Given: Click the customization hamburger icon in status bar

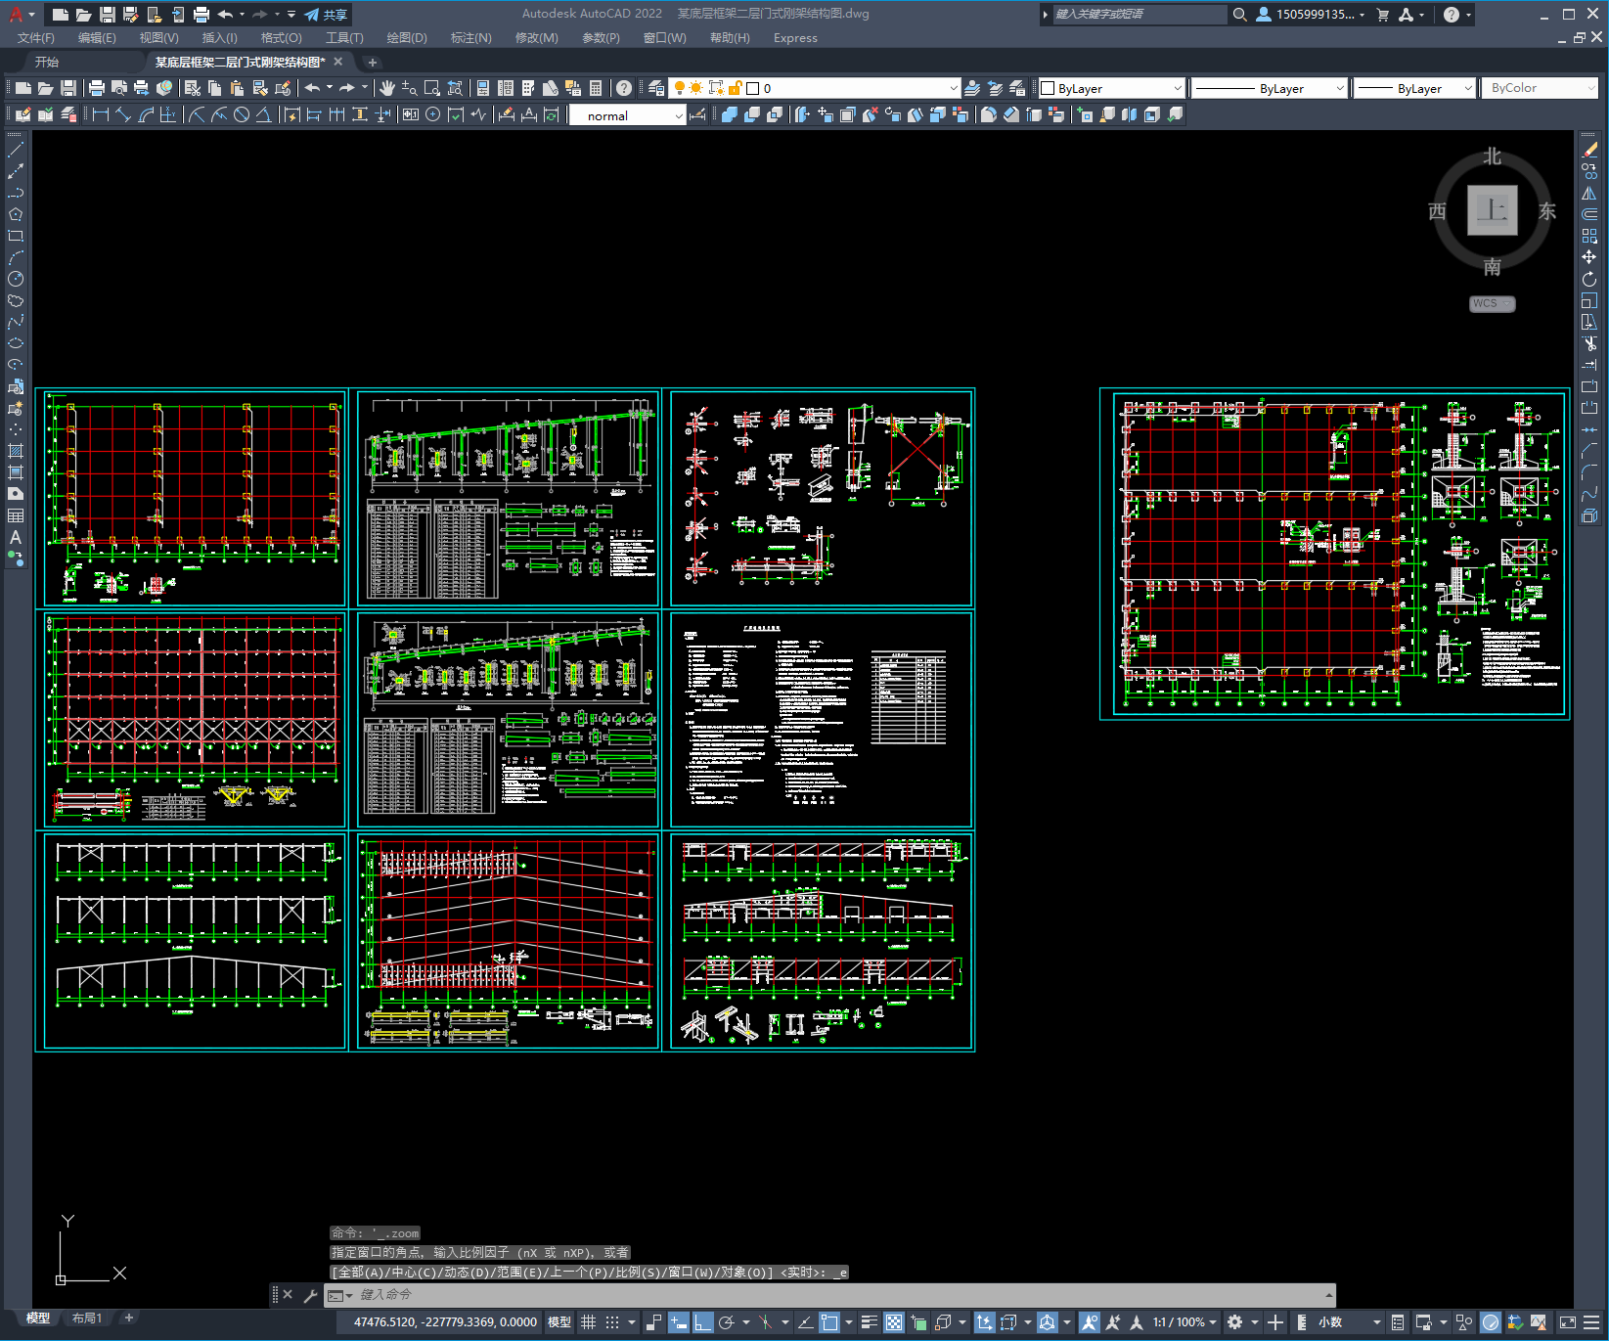Looking at the screenshot, I should (1591, 1322).
